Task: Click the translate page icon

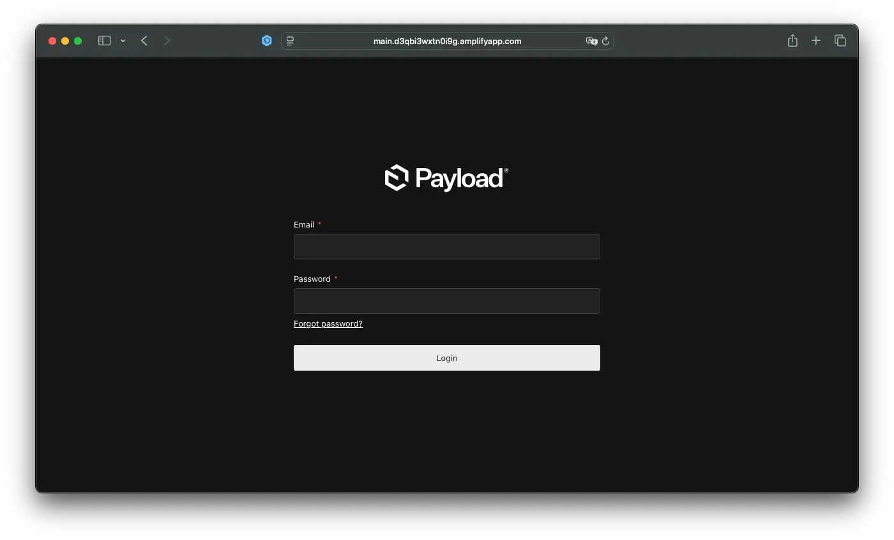Action: click(591, 41)
